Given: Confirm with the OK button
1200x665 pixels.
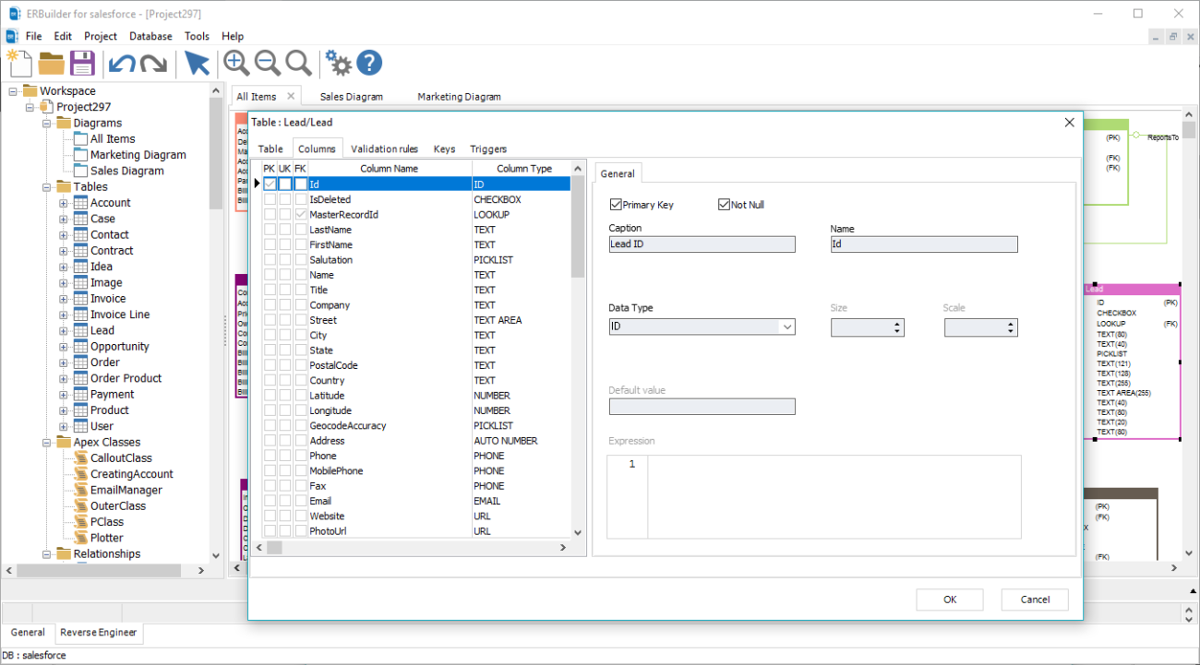Looking at the screenshot, I should (950, 600).
